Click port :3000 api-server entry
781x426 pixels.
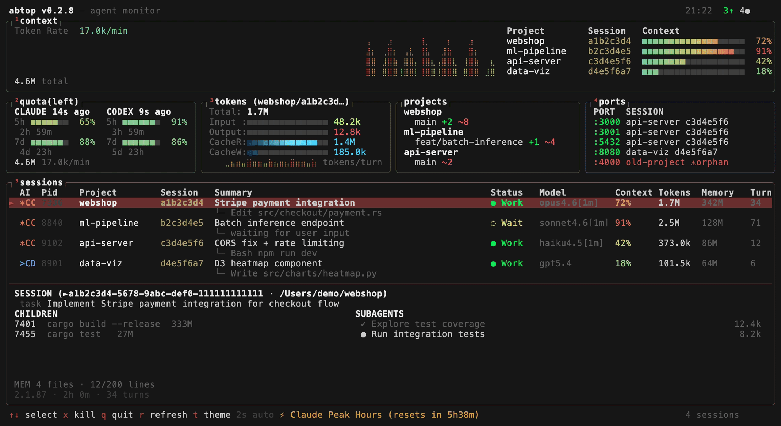click(x=660, y=122)
